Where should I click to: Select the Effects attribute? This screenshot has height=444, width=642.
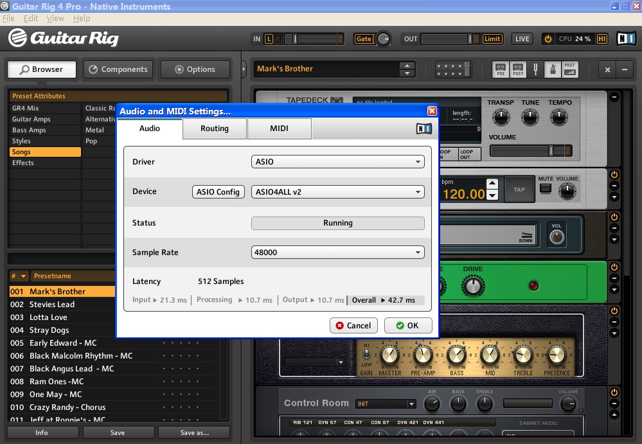45,163
